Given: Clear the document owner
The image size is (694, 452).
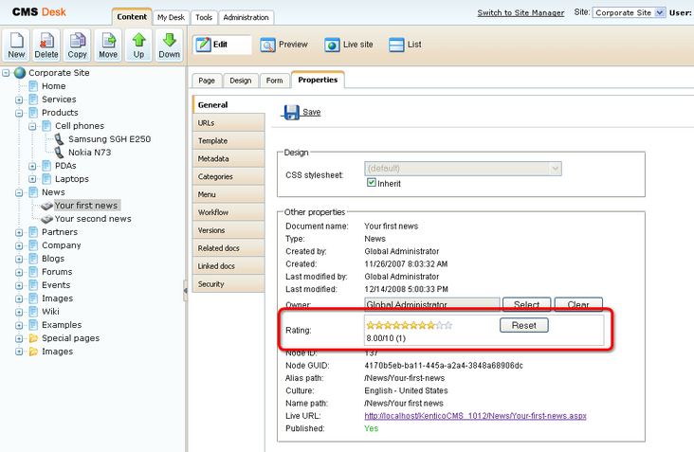Looking at the screenshot, I should 578,304.
